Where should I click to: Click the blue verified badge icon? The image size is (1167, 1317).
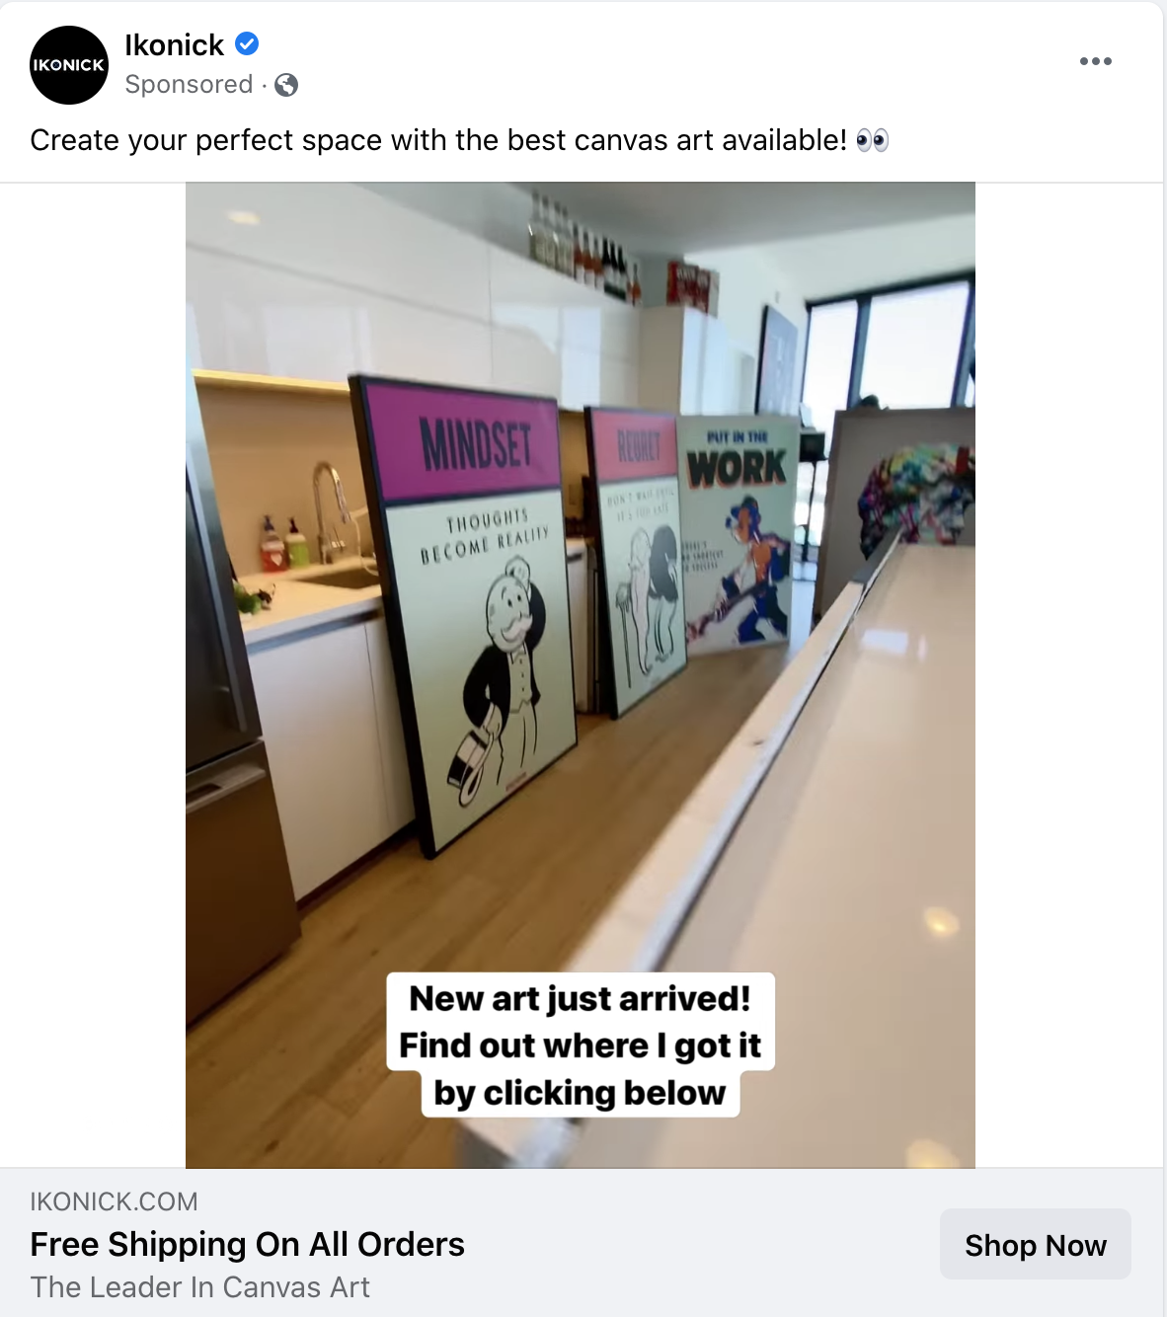coord(247,43)
